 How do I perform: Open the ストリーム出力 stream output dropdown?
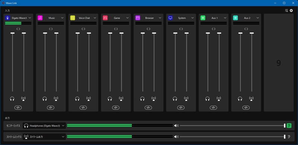click(x=44, y=137)
